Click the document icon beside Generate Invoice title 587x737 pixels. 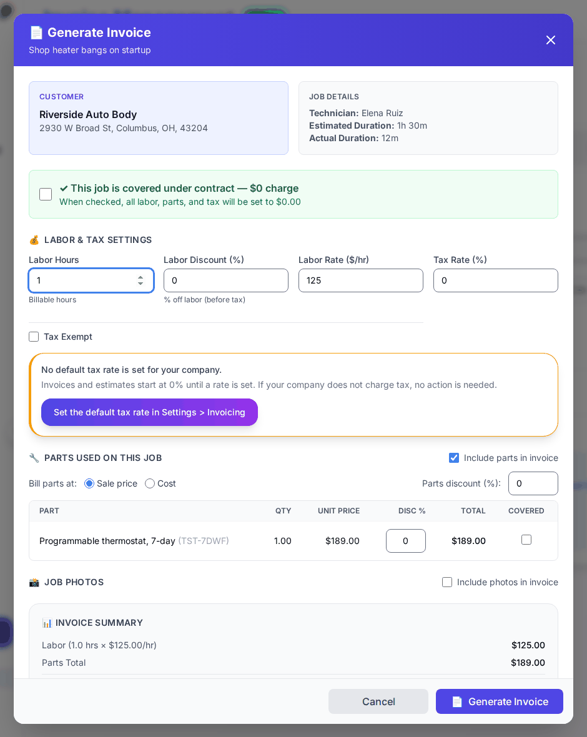coord(36,32)
